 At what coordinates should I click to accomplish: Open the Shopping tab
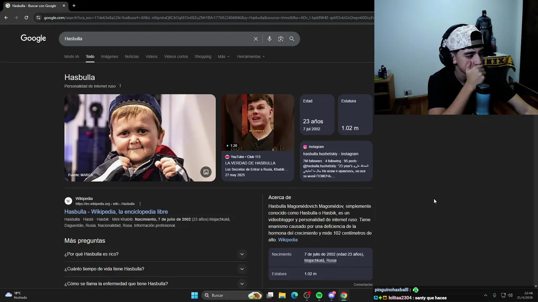coord(203,57)
